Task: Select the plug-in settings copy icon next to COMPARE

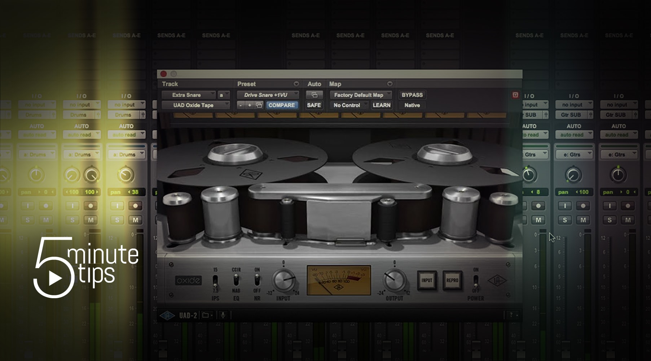Action: point(259,105)
